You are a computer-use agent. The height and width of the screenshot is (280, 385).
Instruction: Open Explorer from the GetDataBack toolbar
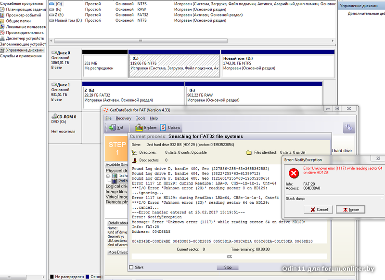pyautogui.click(x=146, y=128)
